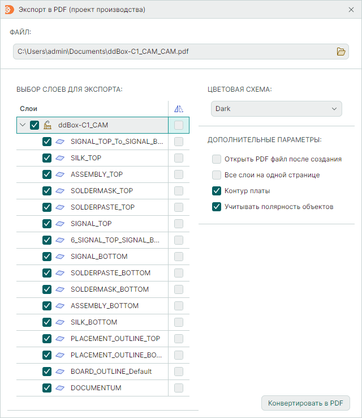Uncheck DOCUMENTUM layer export checkbox
This screenshot has height=418, width=362.
(x=47, y=388)
